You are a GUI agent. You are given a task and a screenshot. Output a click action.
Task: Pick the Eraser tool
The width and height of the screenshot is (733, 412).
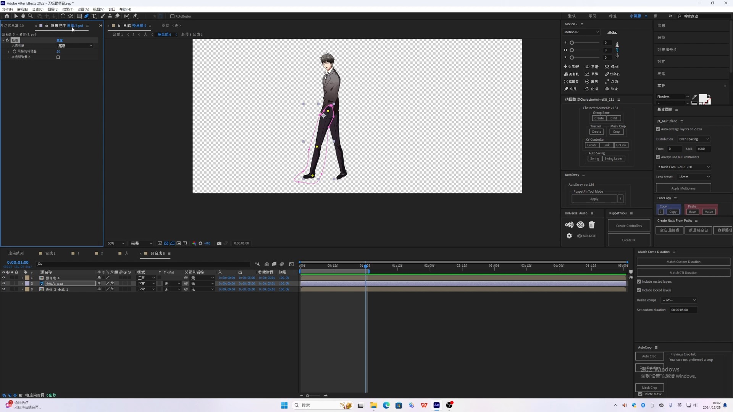117,16
